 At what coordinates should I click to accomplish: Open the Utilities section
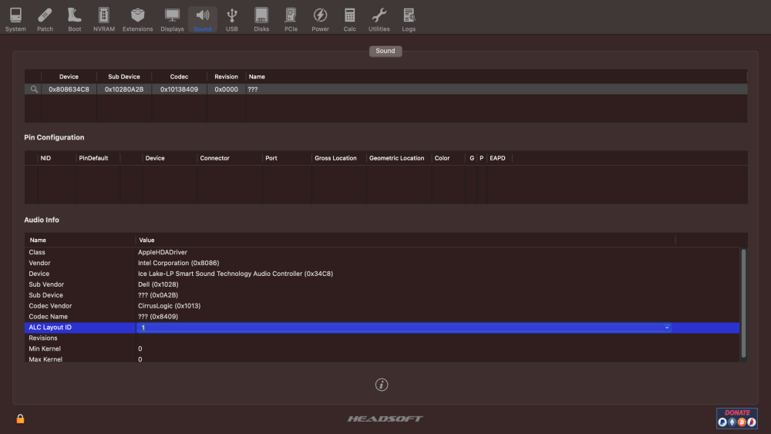pyautogui.click(x=379, y=20)
